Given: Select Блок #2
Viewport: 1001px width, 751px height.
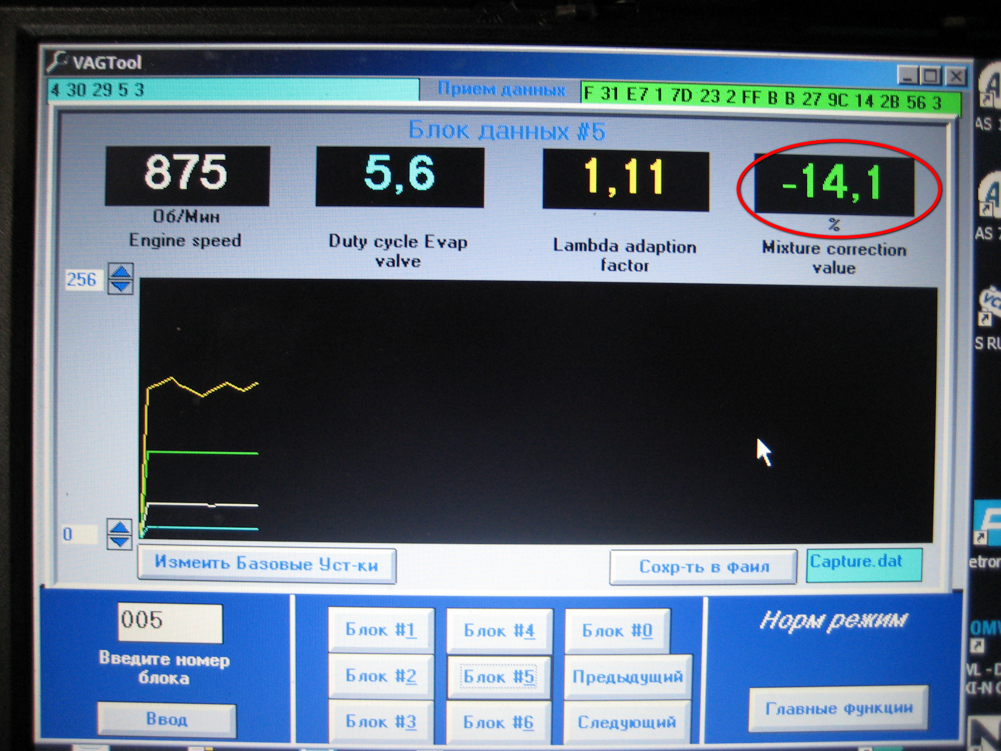Looking at the screenshot, I should pos(381,676).
